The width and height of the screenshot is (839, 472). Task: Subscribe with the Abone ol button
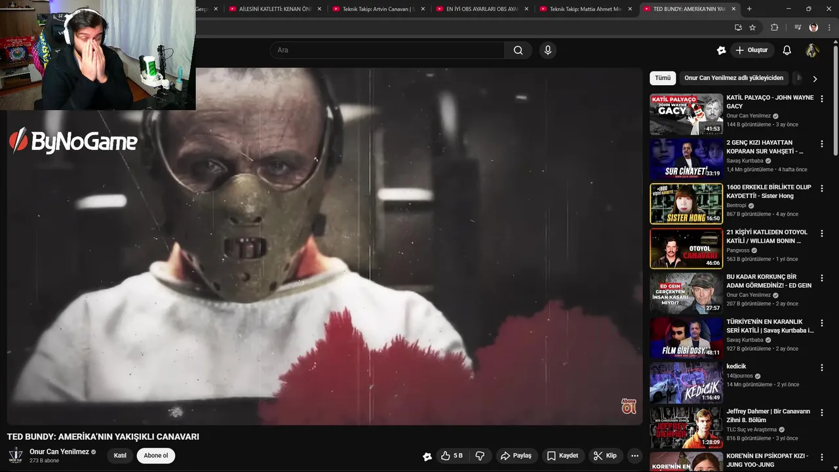pos(156,456)
